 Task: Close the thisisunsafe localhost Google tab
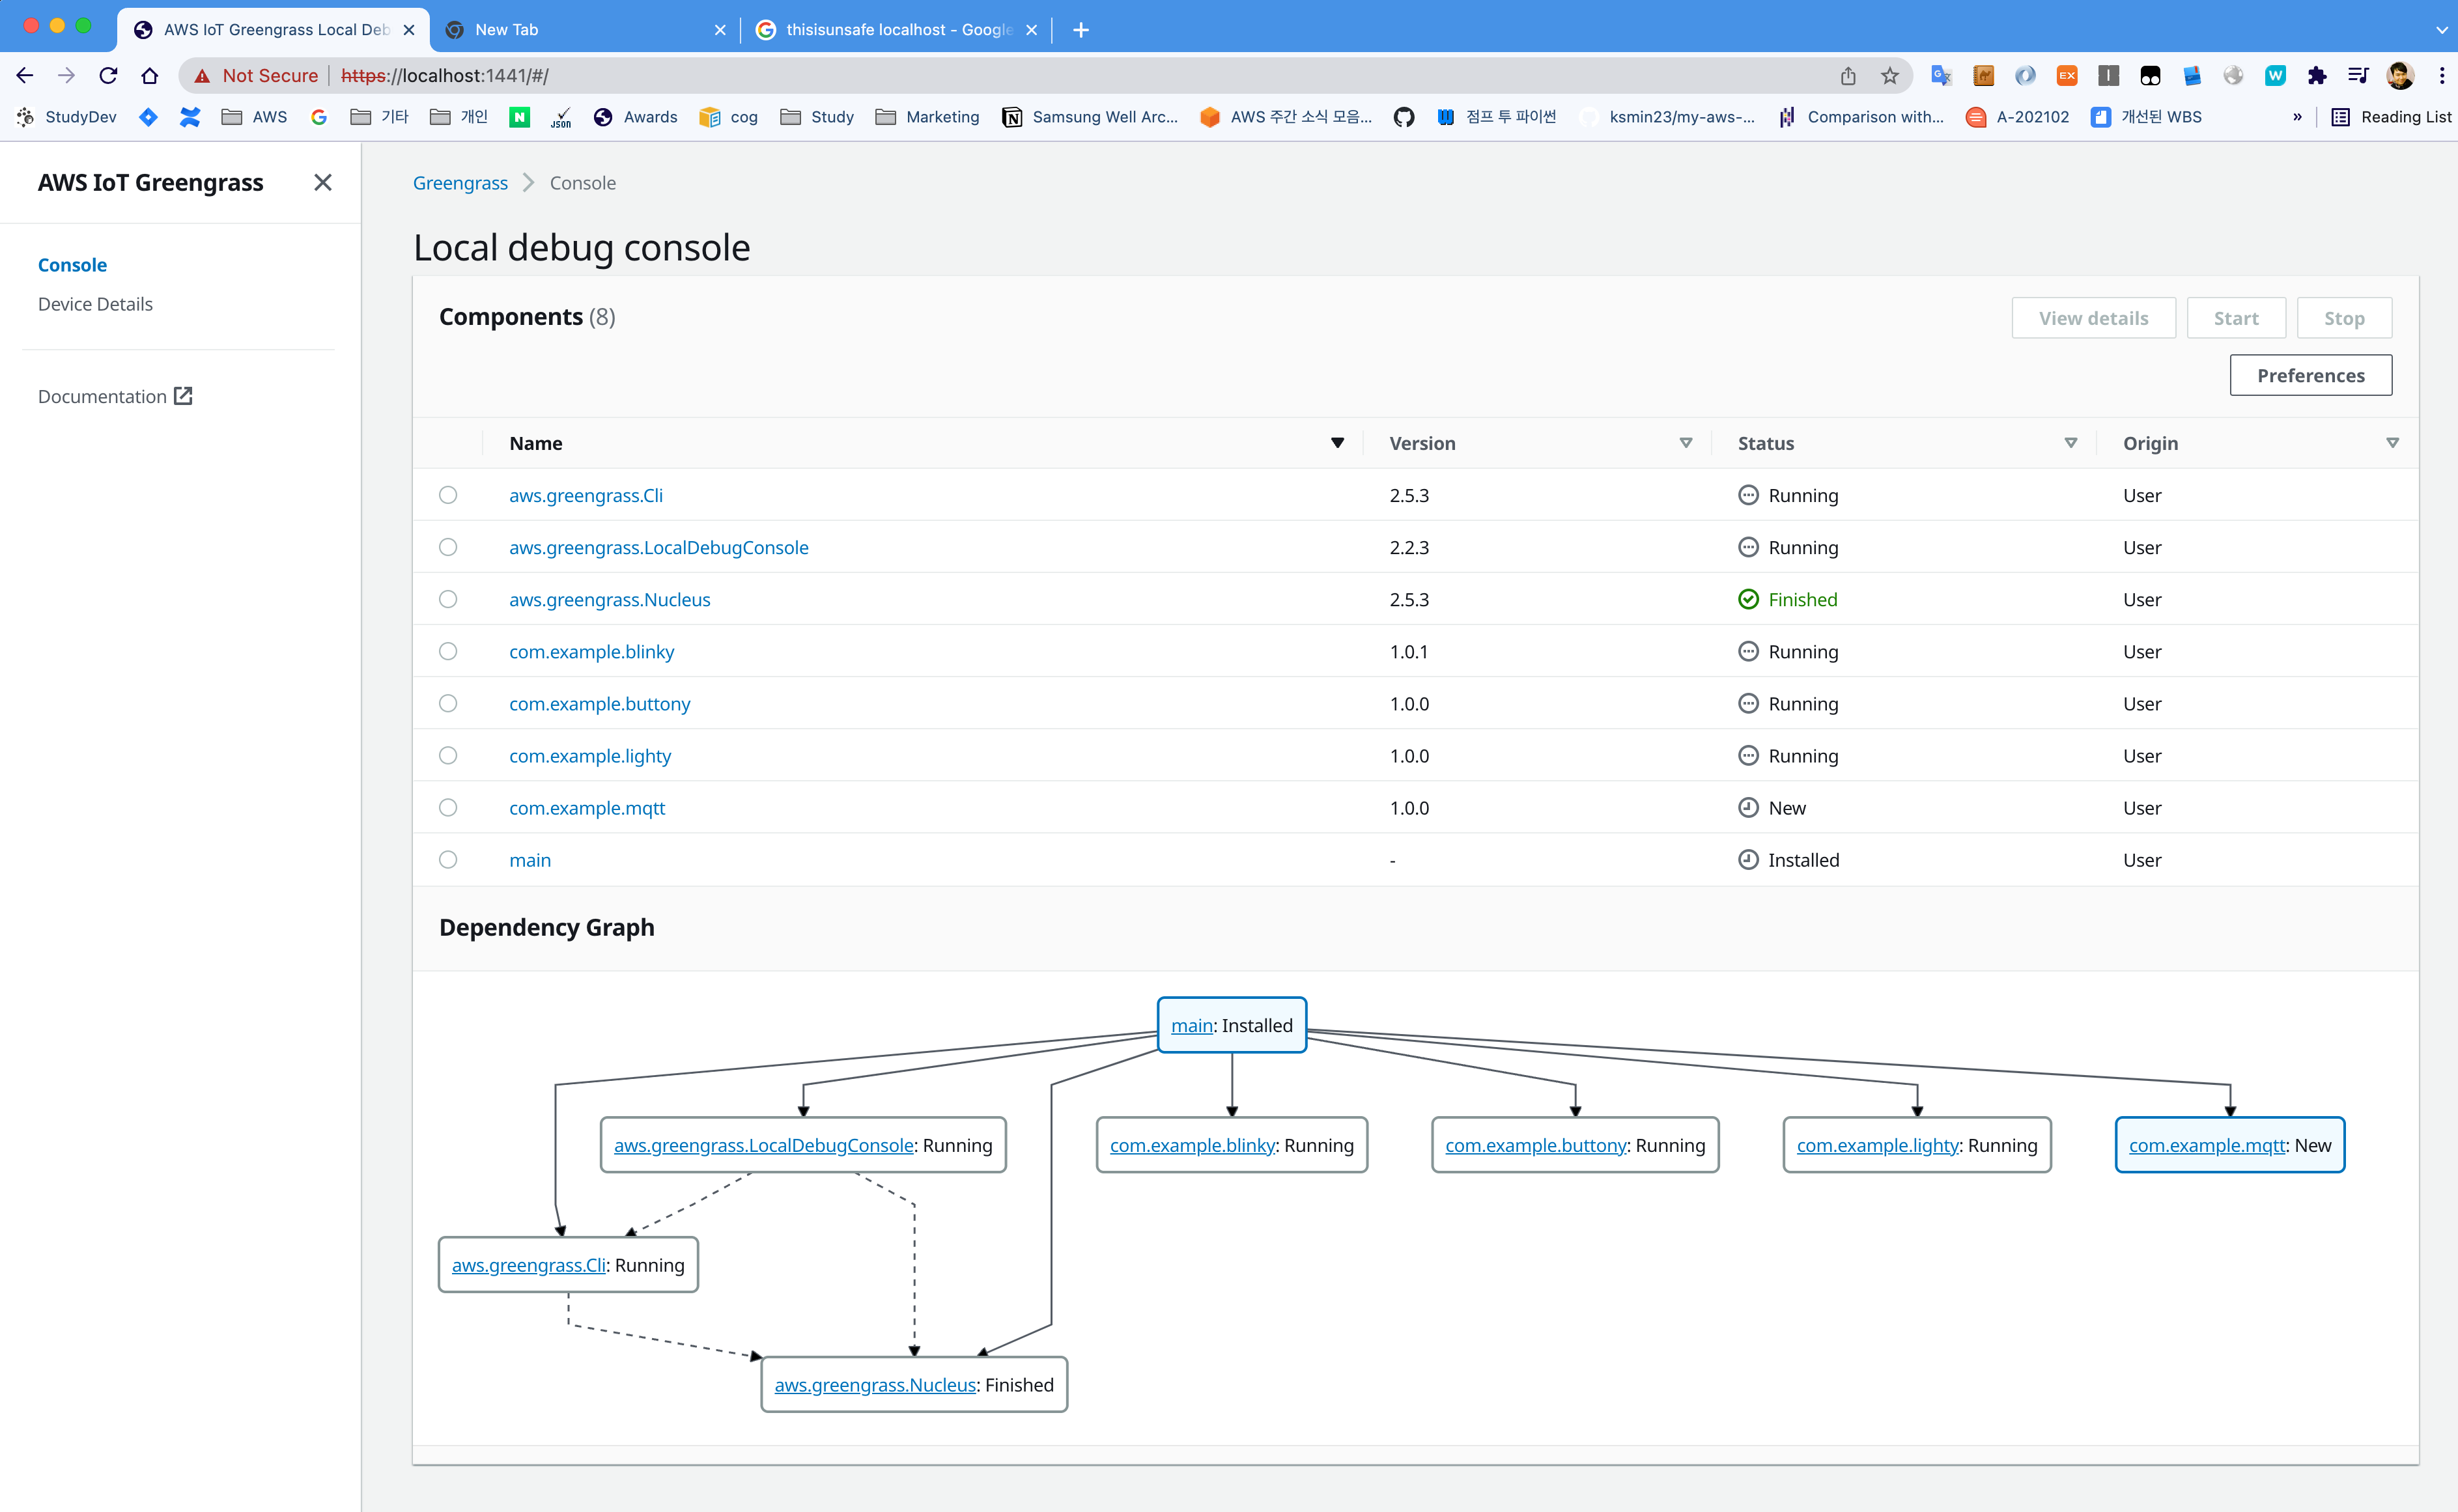point(1031,30)
